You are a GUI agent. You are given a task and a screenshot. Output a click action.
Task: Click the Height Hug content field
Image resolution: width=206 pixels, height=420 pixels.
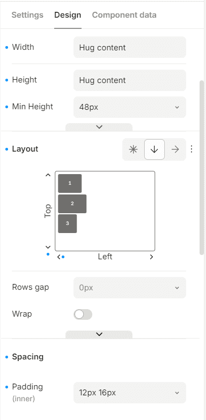click(x=130, y=80)
